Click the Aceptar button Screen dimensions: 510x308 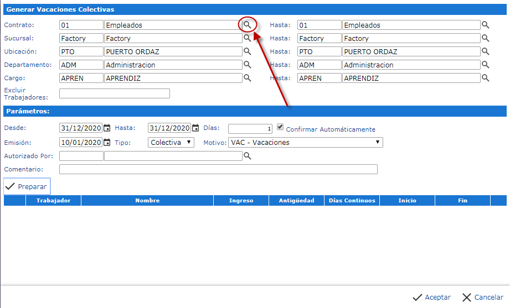pyautogui.click(x=432, y=297)
